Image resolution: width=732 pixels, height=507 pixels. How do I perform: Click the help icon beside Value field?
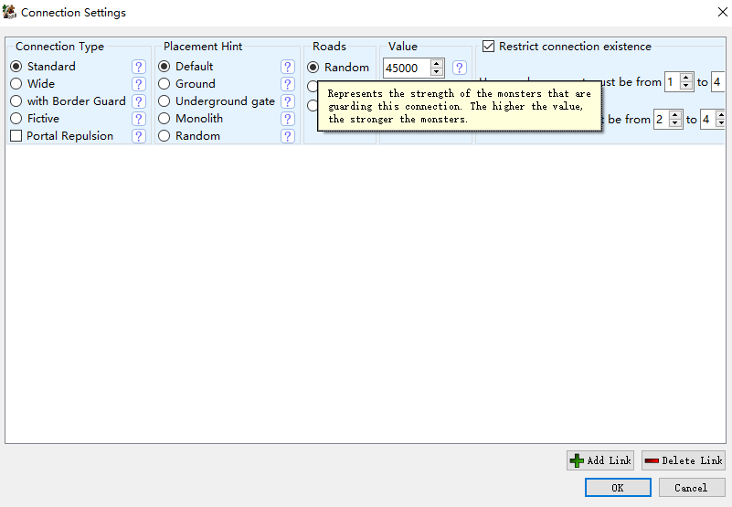[x=459, y=68]
